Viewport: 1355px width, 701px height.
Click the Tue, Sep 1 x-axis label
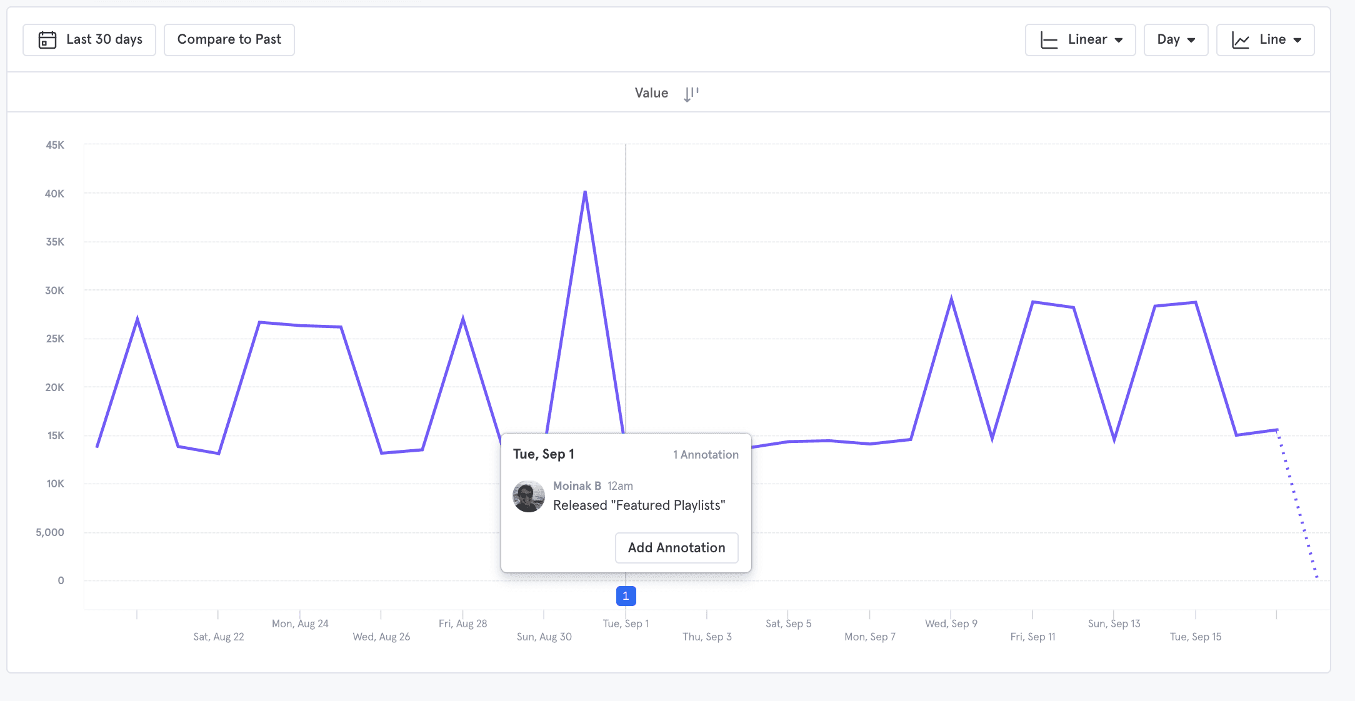tap(626, 624)
